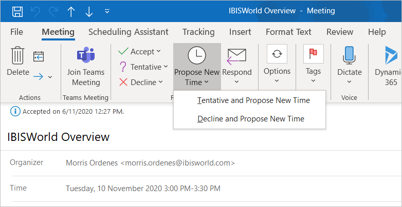Viewport: 402px width, 207px height.
Task: Open Customize Quick Access Toolbar dropdown
Action: (x=107, y=11)
